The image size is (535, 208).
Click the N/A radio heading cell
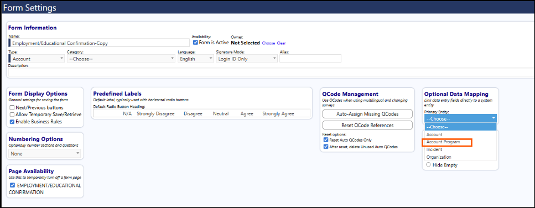pyautogui.click(x=128, y=113)
